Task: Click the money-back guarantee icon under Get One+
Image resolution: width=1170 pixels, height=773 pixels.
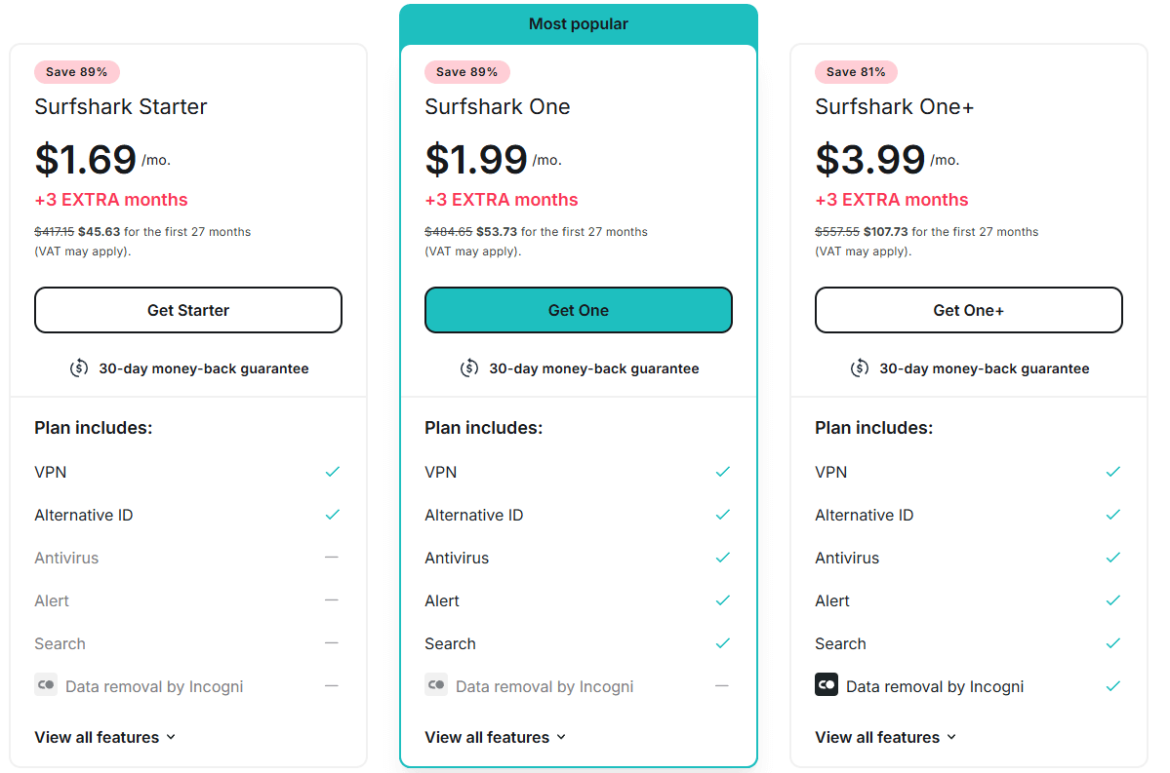Action: click(860, 368)
